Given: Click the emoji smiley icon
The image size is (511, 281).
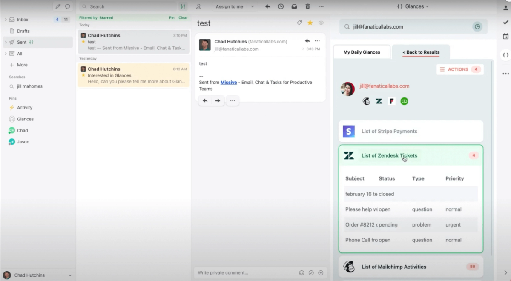Looking at the screenshot, I should pos(301,272).
